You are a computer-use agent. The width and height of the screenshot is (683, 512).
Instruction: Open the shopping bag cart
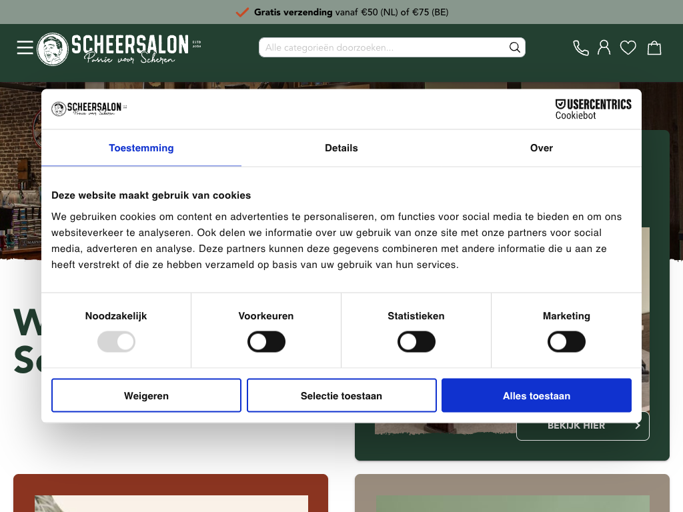tap(654, 48)
